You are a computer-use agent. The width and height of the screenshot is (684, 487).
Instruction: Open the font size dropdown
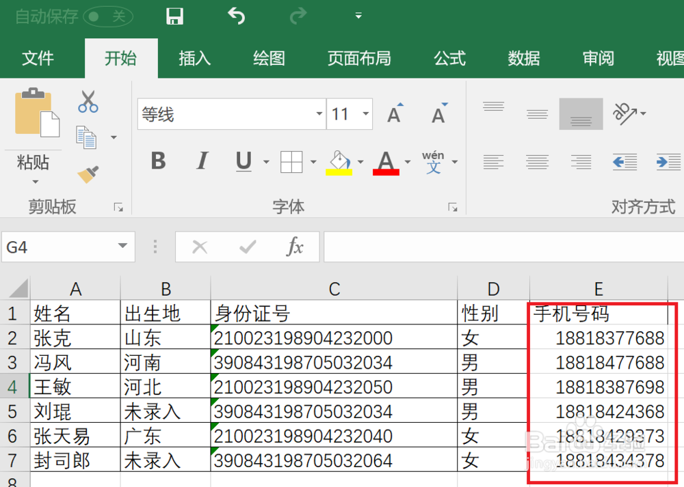pos(365,114)
